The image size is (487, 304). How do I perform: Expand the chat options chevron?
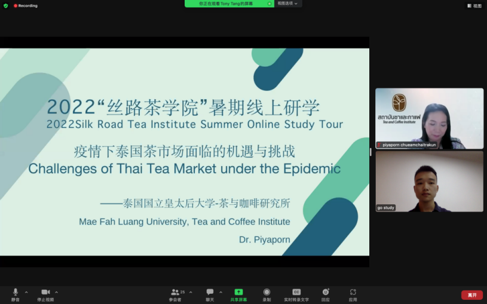click(x=221, y=292)
